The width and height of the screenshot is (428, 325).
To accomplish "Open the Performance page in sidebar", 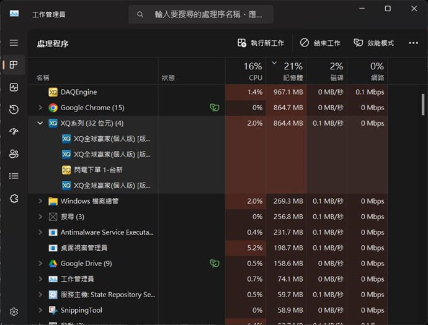I will 14,87.
